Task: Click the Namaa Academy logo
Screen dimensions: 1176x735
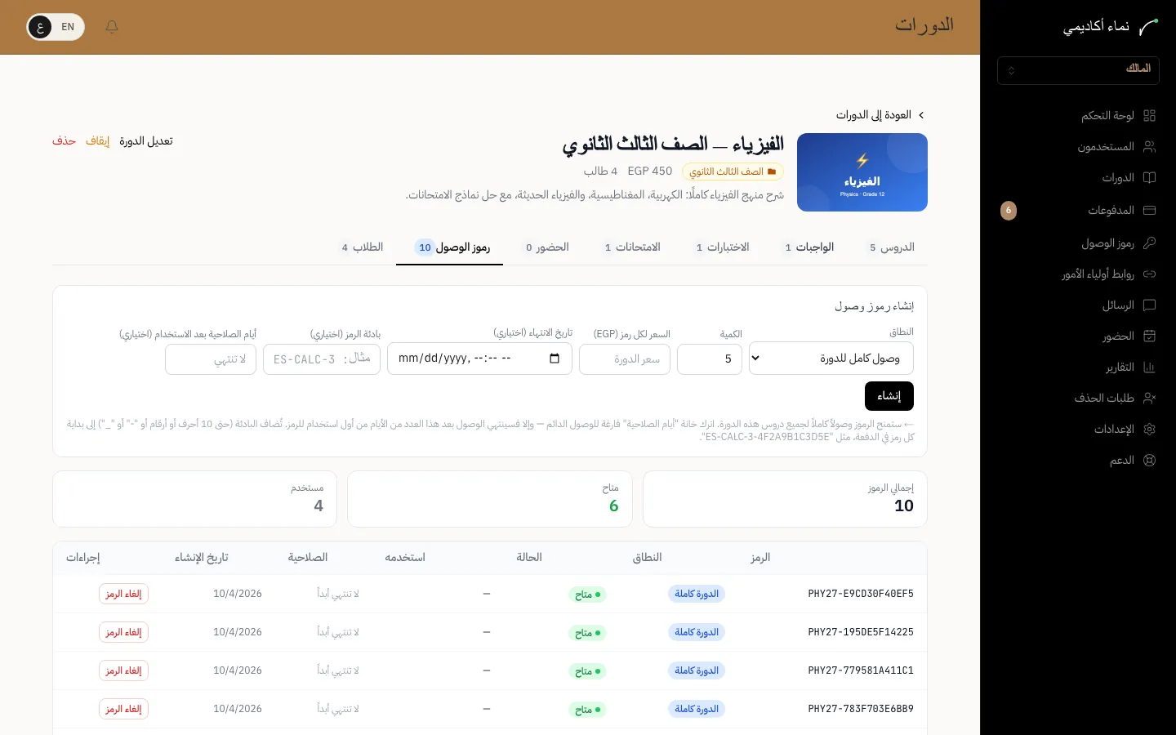Action: pos(1148,27)
